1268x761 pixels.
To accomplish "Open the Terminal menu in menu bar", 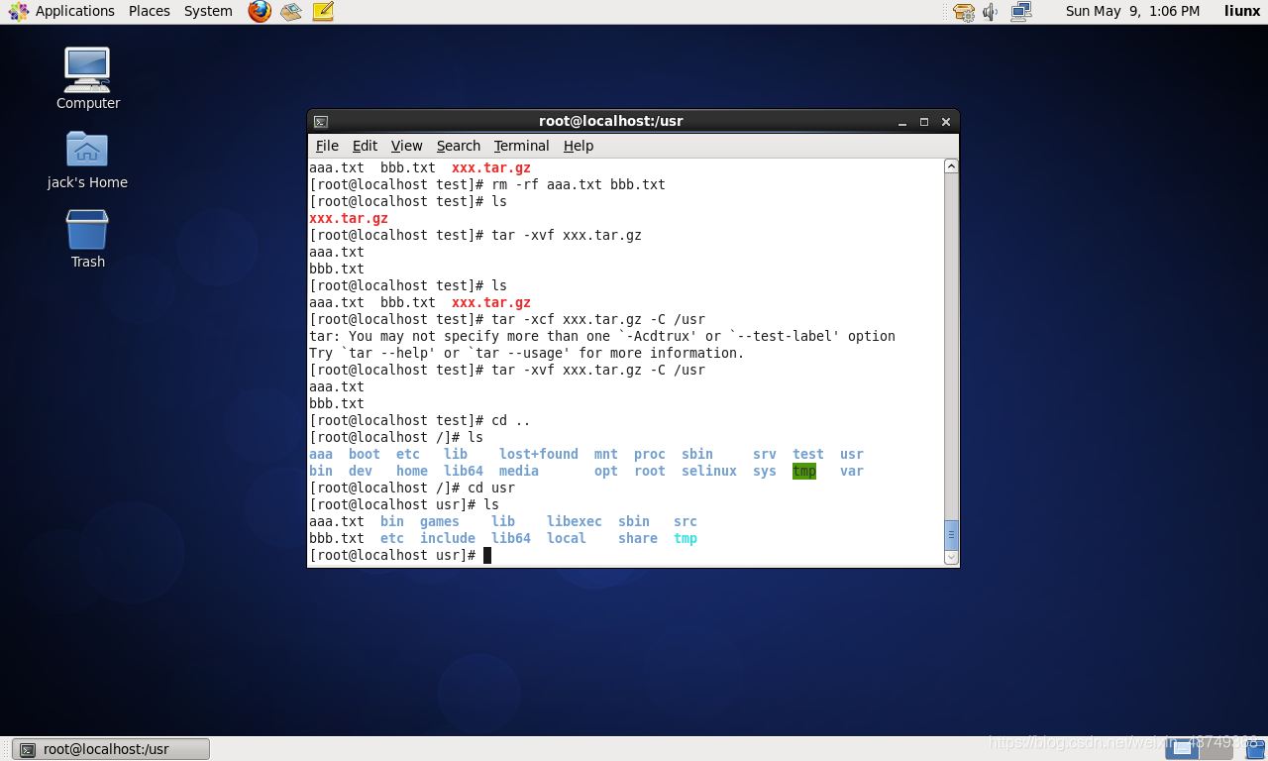I will (521, 146).
